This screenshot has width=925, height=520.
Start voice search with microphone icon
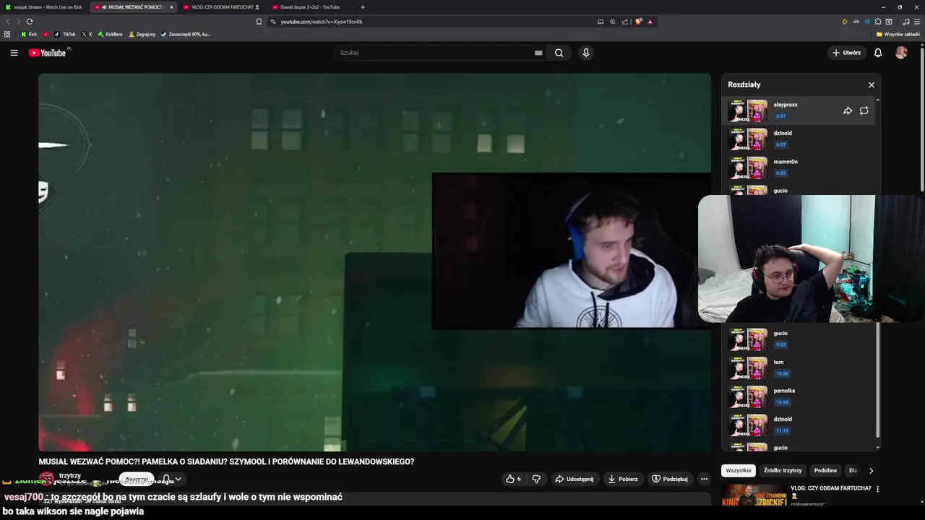tap(586, 53)
